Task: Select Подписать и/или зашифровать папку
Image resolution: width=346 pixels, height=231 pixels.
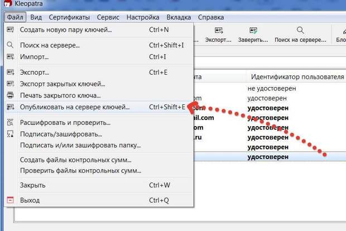Action: pyautogui.click(x=99, y=145)
